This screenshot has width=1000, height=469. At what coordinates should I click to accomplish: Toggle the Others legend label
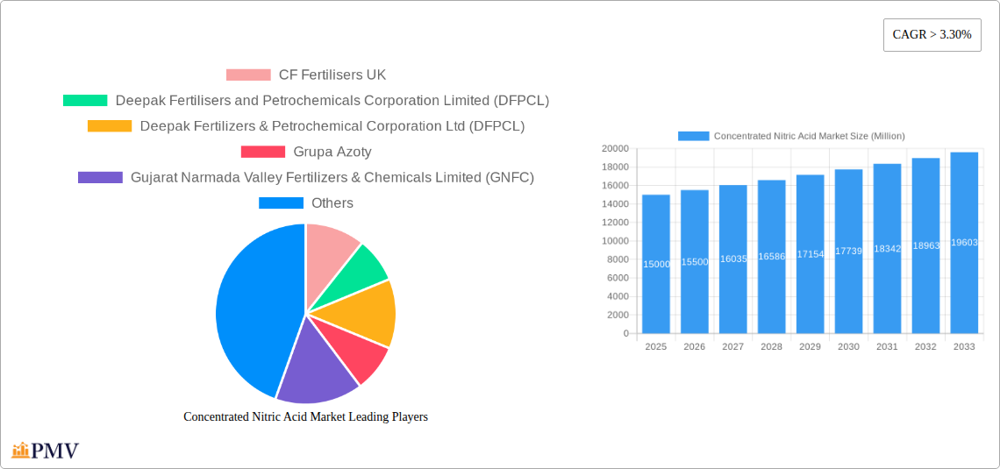pyautogui.click(x=332, y=203)
